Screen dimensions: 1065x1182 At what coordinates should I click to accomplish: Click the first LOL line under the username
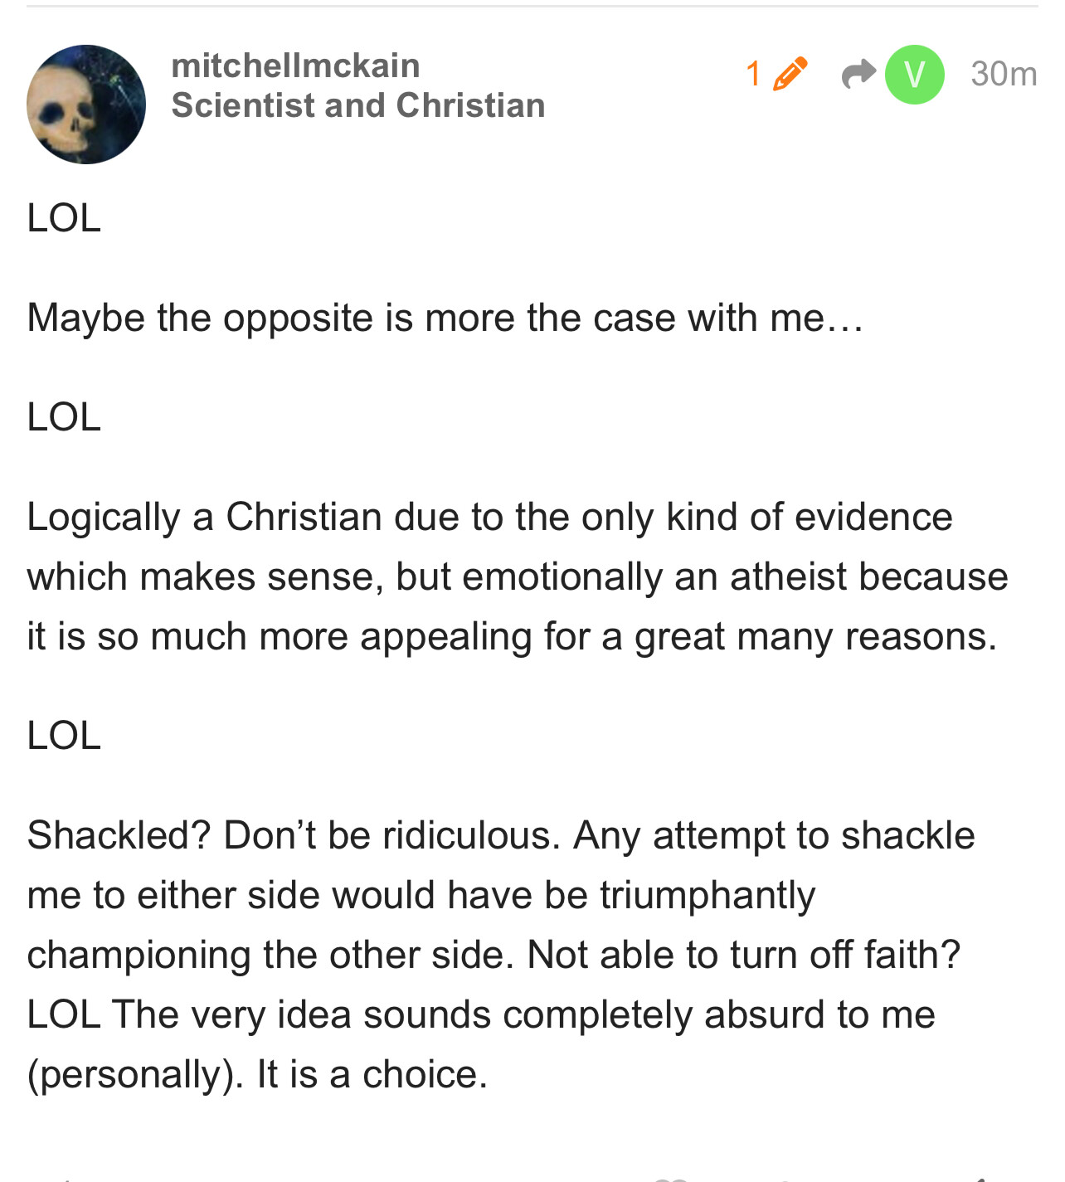pyautogui.click(x=64, y=218)
